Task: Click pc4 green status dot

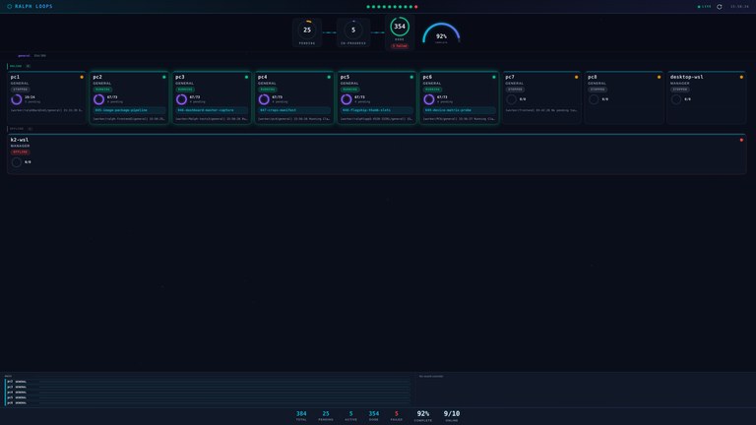Action: pyautogui.click(x=329, y=77)
